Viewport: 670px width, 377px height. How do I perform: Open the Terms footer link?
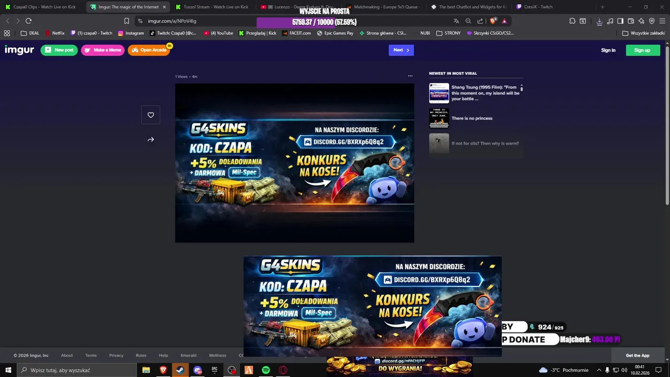pos(91,356)
